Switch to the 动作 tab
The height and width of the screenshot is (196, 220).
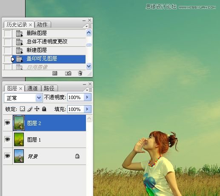coord(43,25)
